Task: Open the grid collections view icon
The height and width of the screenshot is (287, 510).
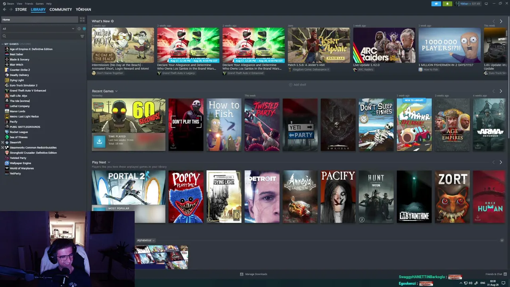Action: click(x=82, y=19)
